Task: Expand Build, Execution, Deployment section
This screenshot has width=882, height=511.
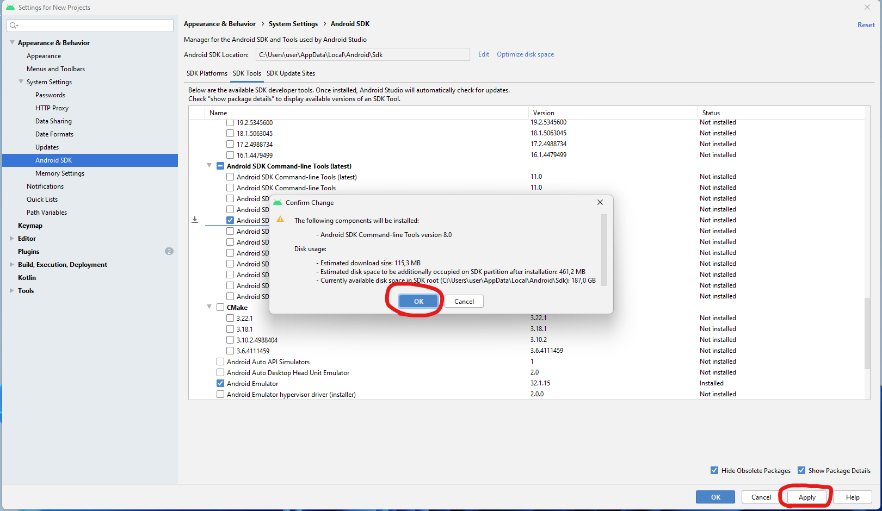Action: tap(12, 264)
